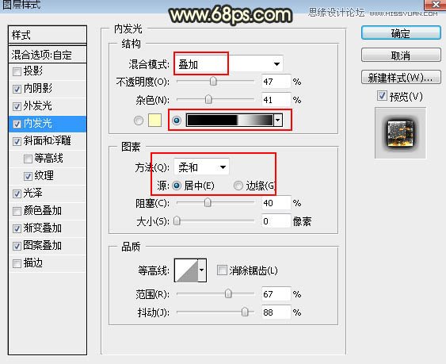Click the 阻塞(C) slider handle
The height and width of the screenshot is (364, 446).
[x=208, y=203]
